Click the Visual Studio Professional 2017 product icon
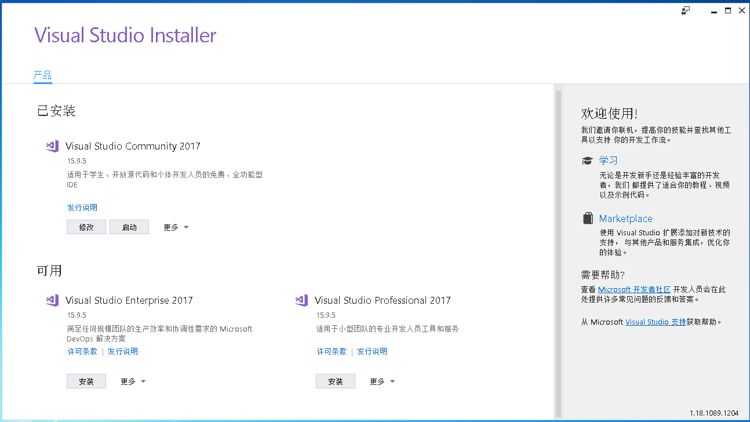This screenshot has width=750, height=422. click(x=301, y=300)
